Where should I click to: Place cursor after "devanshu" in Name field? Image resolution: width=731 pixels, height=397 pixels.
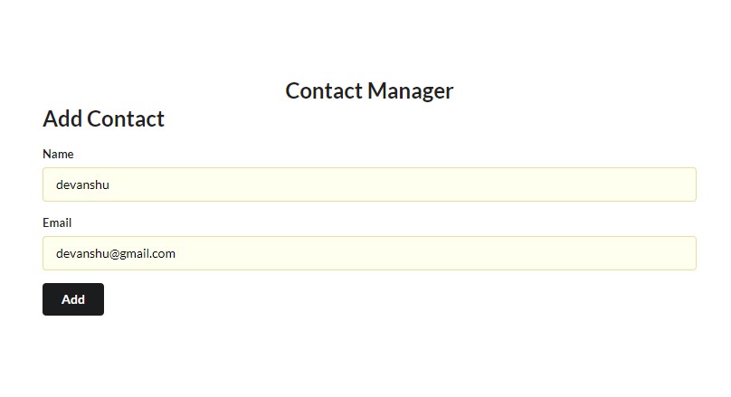click(110, 184)
